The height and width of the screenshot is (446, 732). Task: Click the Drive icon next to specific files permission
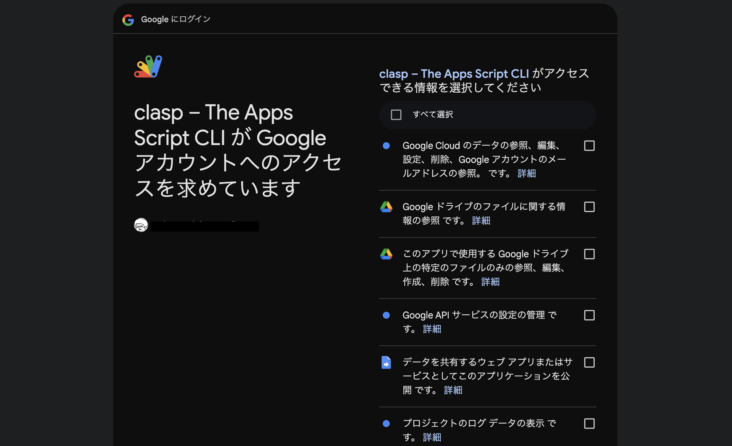387,255
